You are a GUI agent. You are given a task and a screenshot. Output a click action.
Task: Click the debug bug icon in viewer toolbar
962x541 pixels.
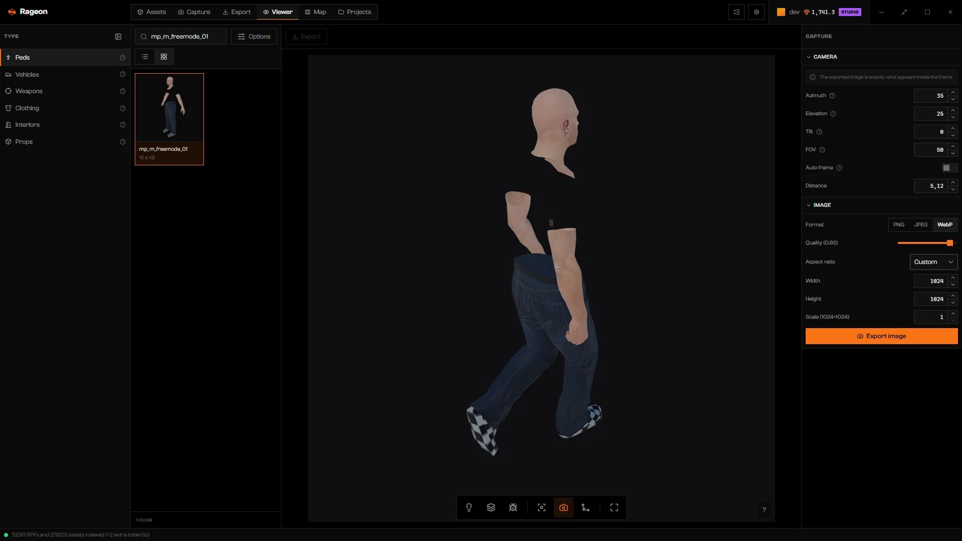[x=513, y=507]
